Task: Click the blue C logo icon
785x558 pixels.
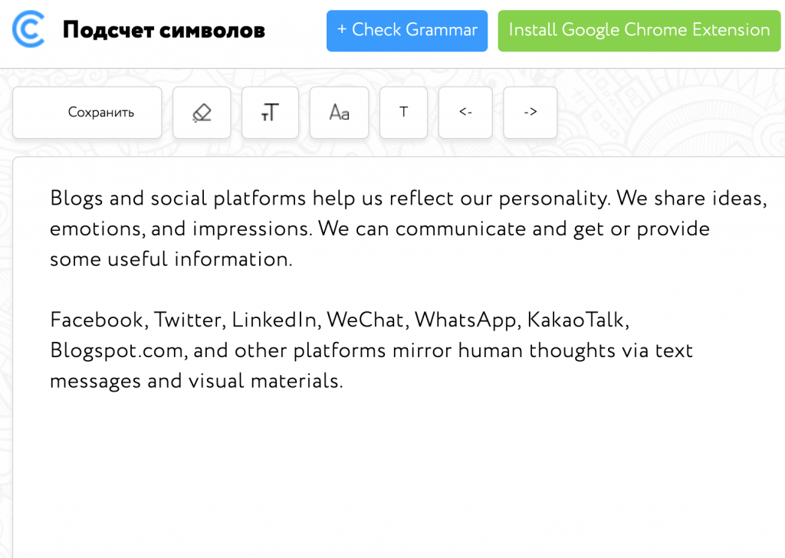Action: click(28, 30)
